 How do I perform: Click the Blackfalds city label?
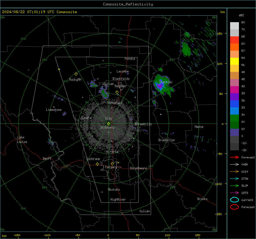121,79
